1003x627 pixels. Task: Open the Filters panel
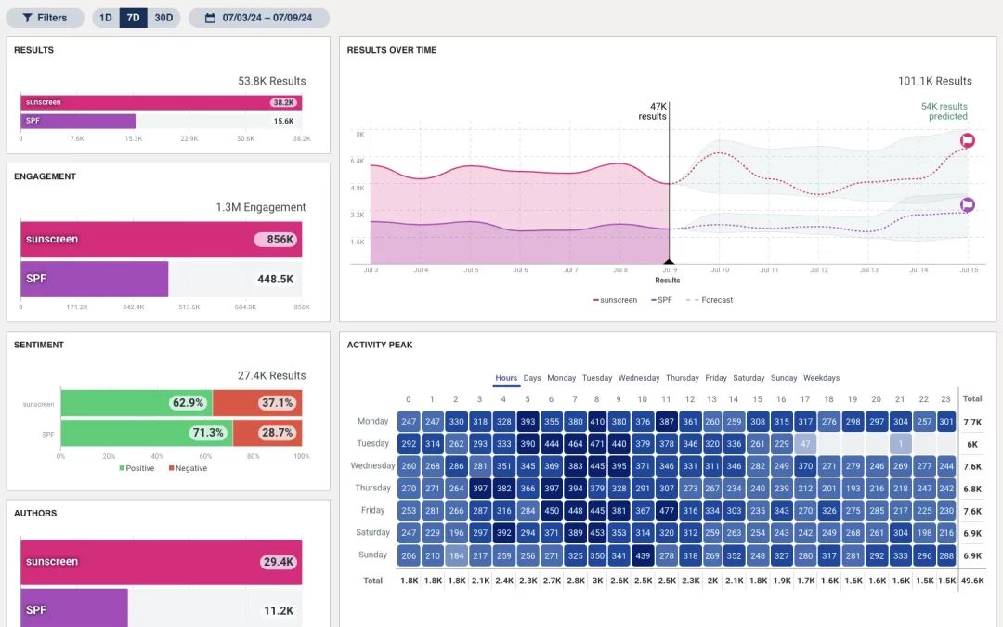coord(45,18)
